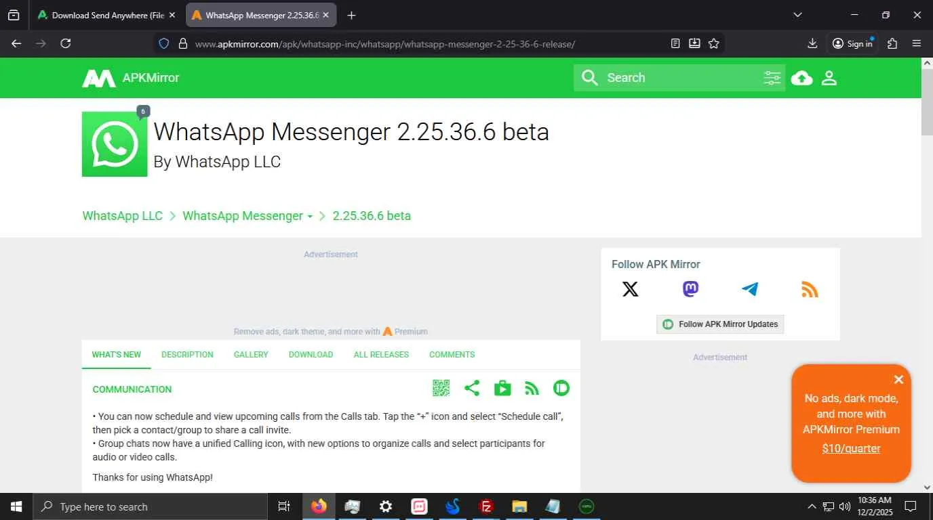Click the green share icon
This screenshot has height=520, width=933.
pyautogui.click(x=472, y=388)
